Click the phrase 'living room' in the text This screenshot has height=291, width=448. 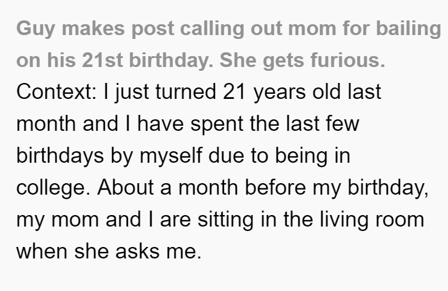372,220
